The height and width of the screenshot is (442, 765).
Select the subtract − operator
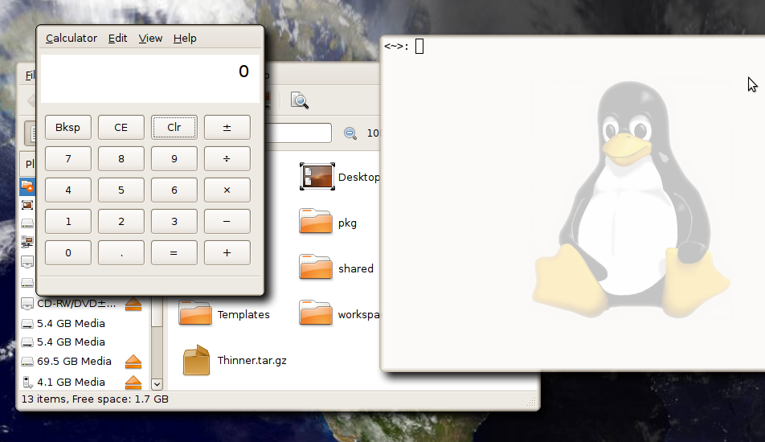point(227,221)
